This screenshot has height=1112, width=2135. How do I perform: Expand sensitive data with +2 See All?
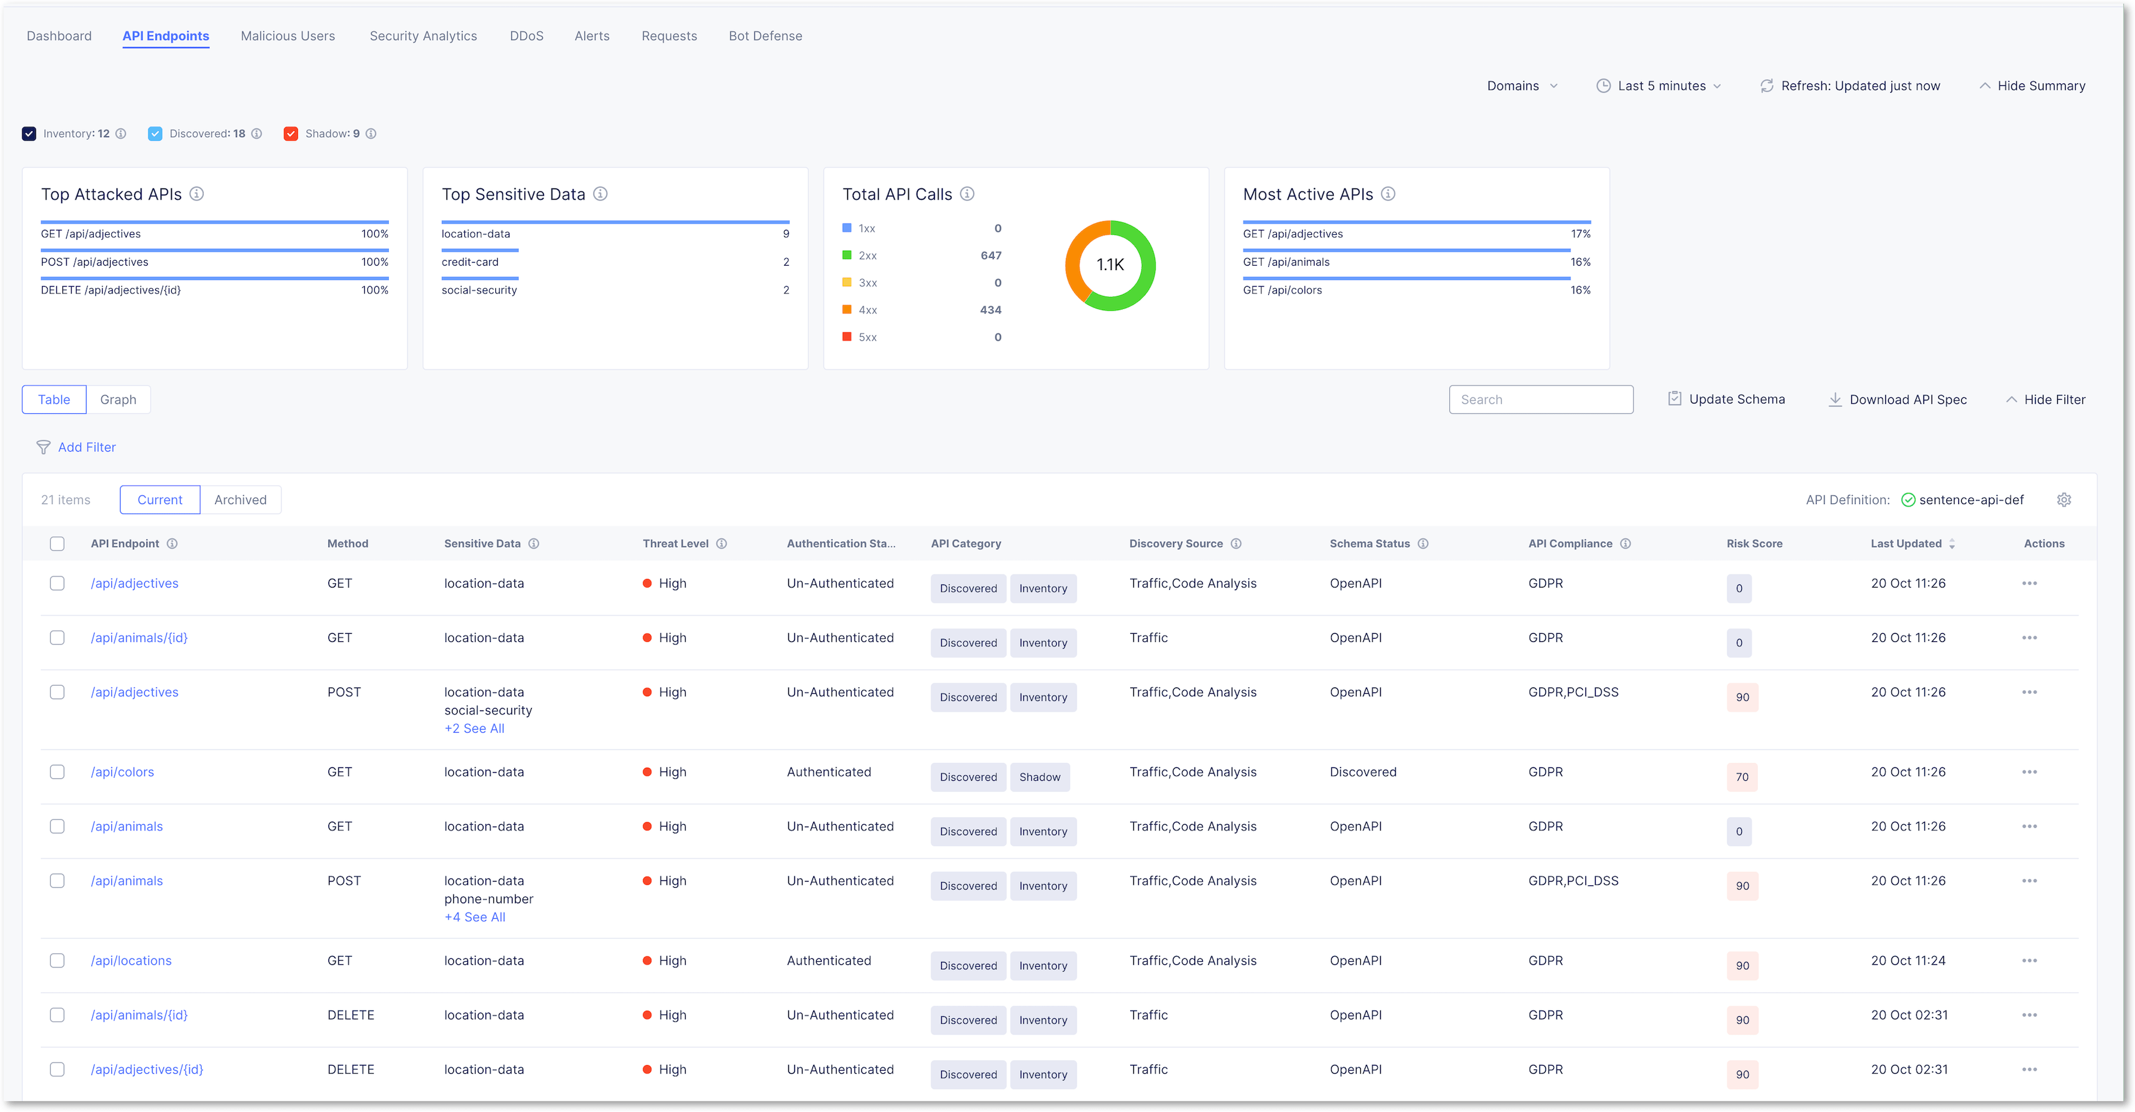coord(475,728)
